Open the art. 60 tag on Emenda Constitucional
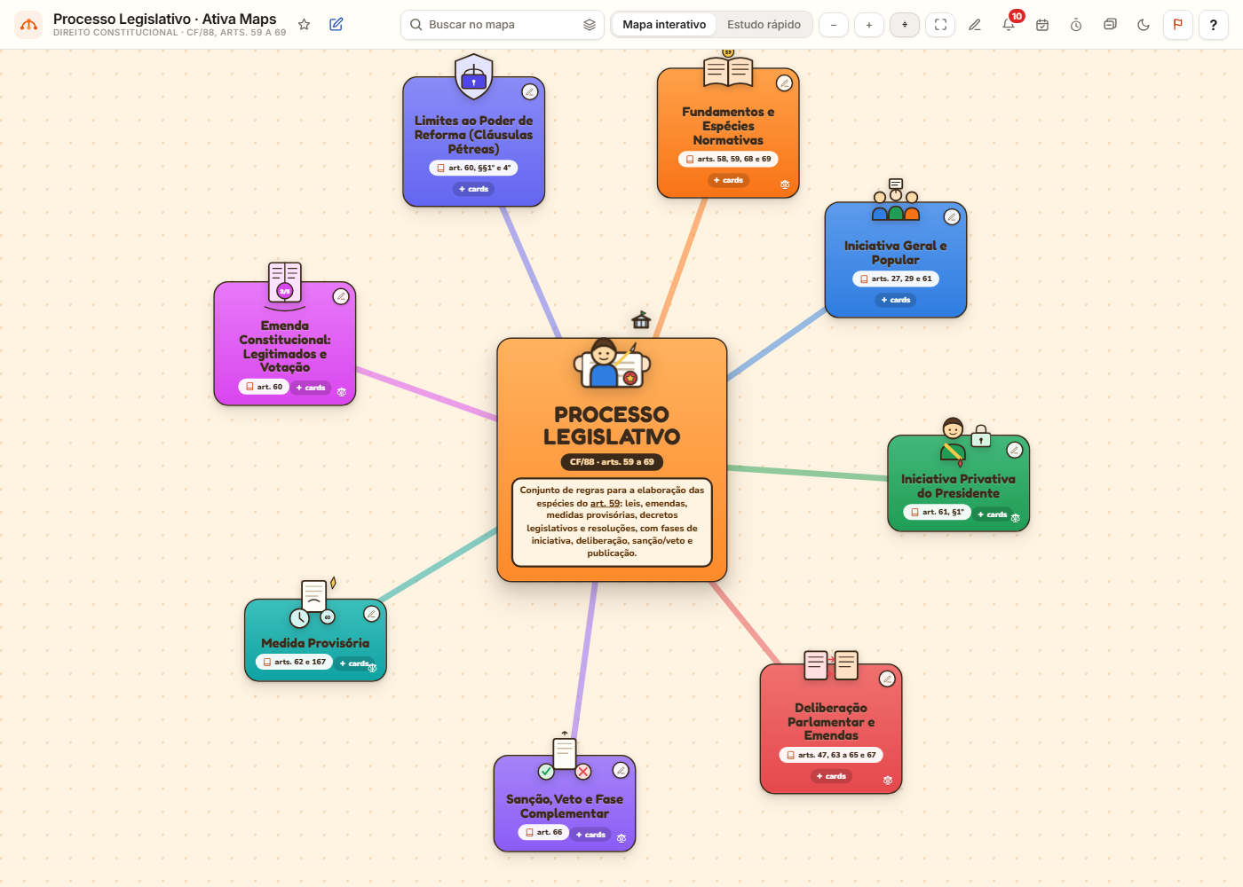 (265, 387)
